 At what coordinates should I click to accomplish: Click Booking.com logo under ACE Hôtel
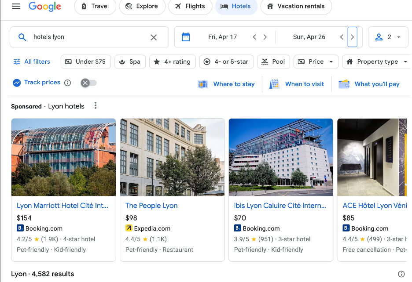point(346,228)
